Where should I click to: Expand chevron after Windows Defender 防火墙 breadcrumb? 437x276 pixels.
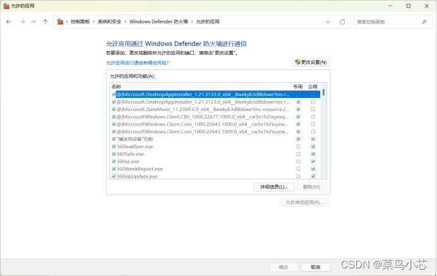pos(192,21)
